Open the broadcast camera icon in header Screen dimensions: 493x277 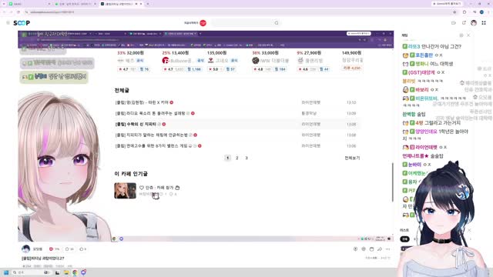coord(454,23)
